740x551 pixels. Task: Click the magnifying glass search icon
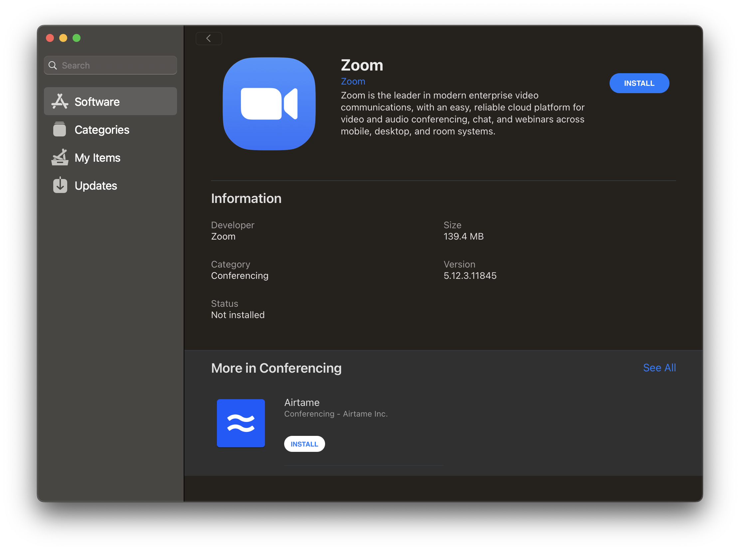(53, 65)
